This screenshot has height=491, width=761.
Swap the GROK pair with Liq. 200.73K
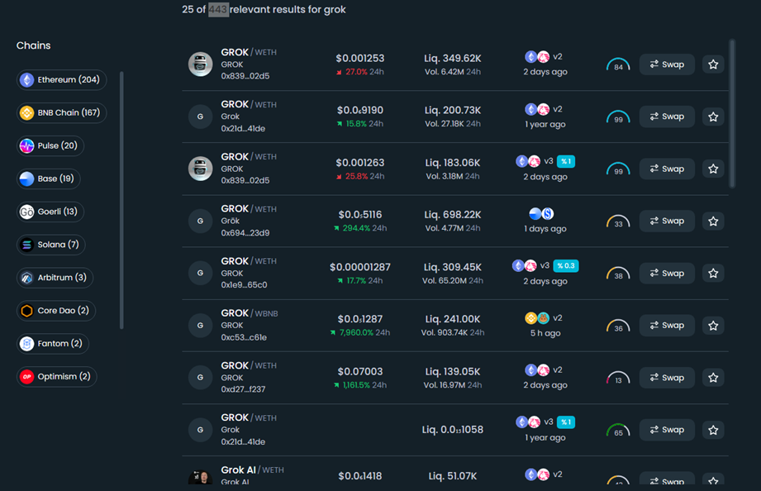click(x=667, y=117)
